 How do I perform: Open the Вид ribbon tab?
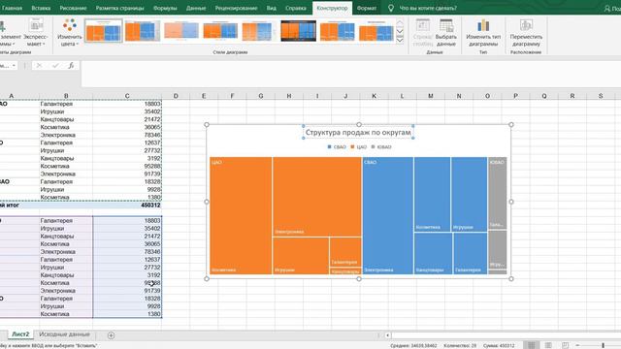coord(272,8)
